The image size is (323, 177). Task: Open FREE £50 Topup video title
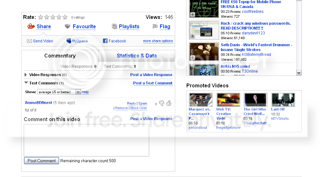click(251, 4)
